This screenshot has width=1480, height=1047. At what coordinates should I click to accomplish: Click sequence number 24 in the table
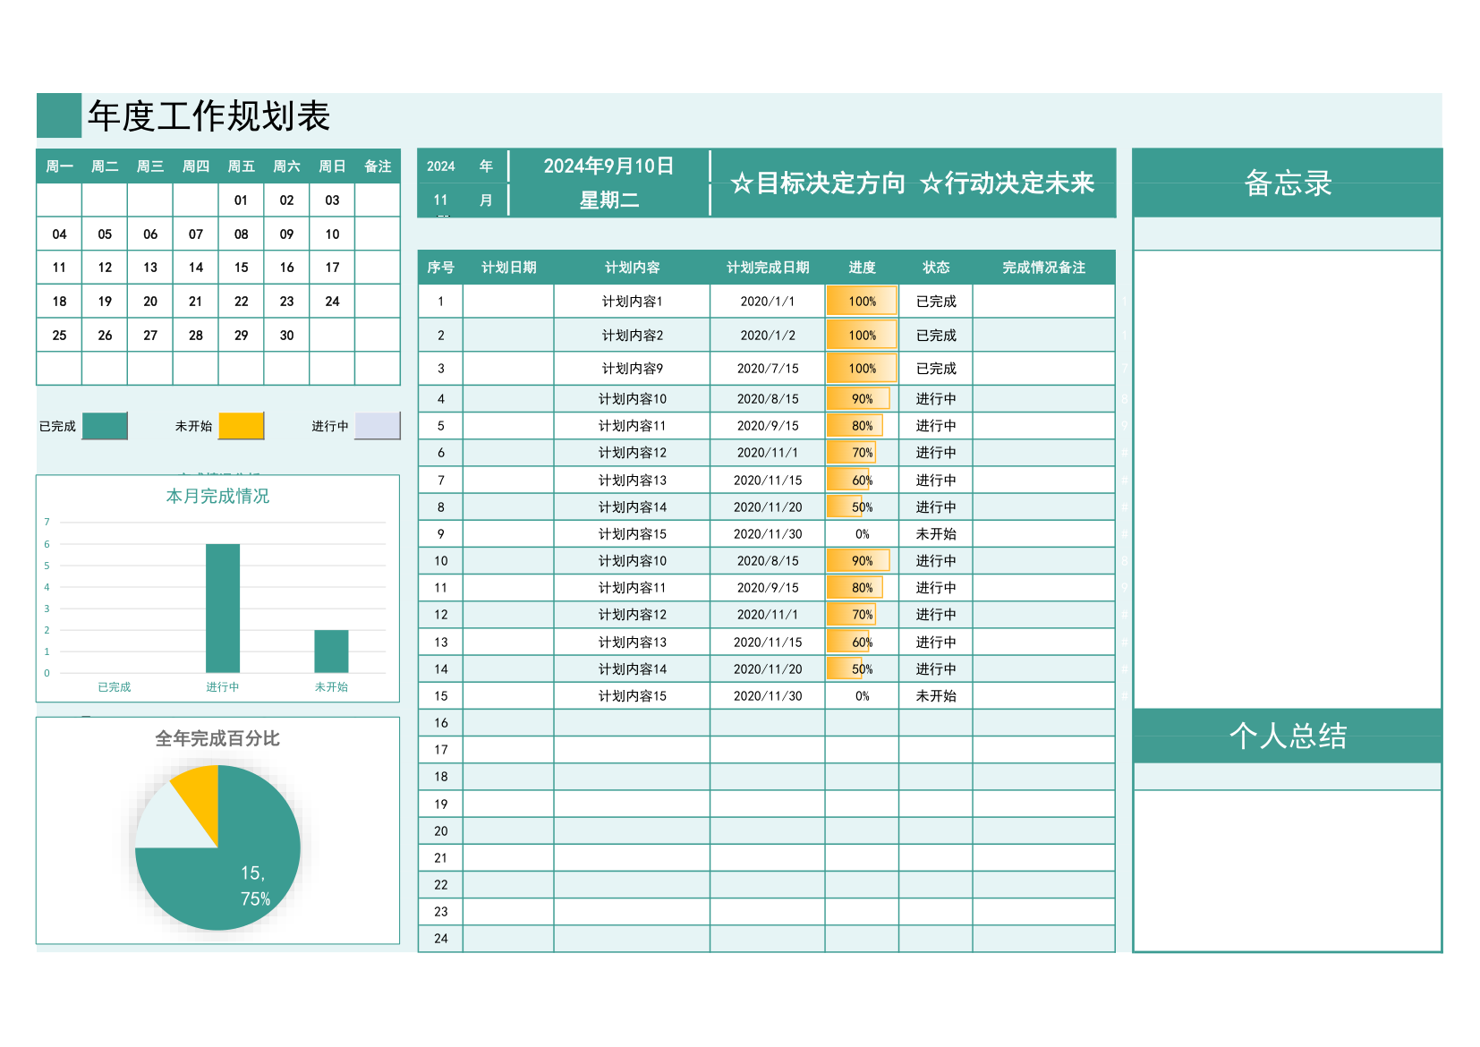tap(440, 939)
